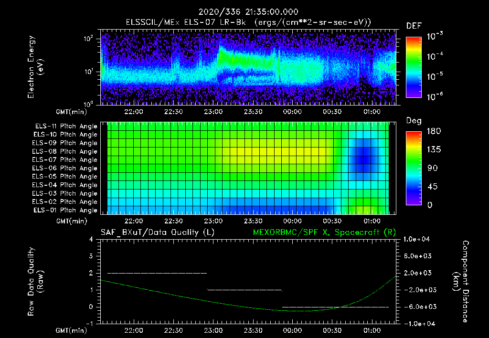Click 01:00 tick under the energy spectrogram

[372, 112]
